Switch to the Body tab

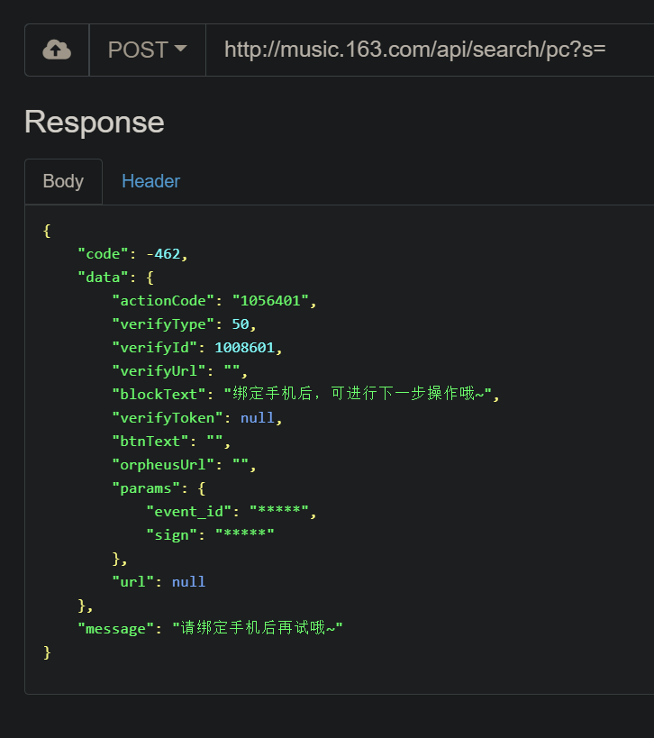62,181
